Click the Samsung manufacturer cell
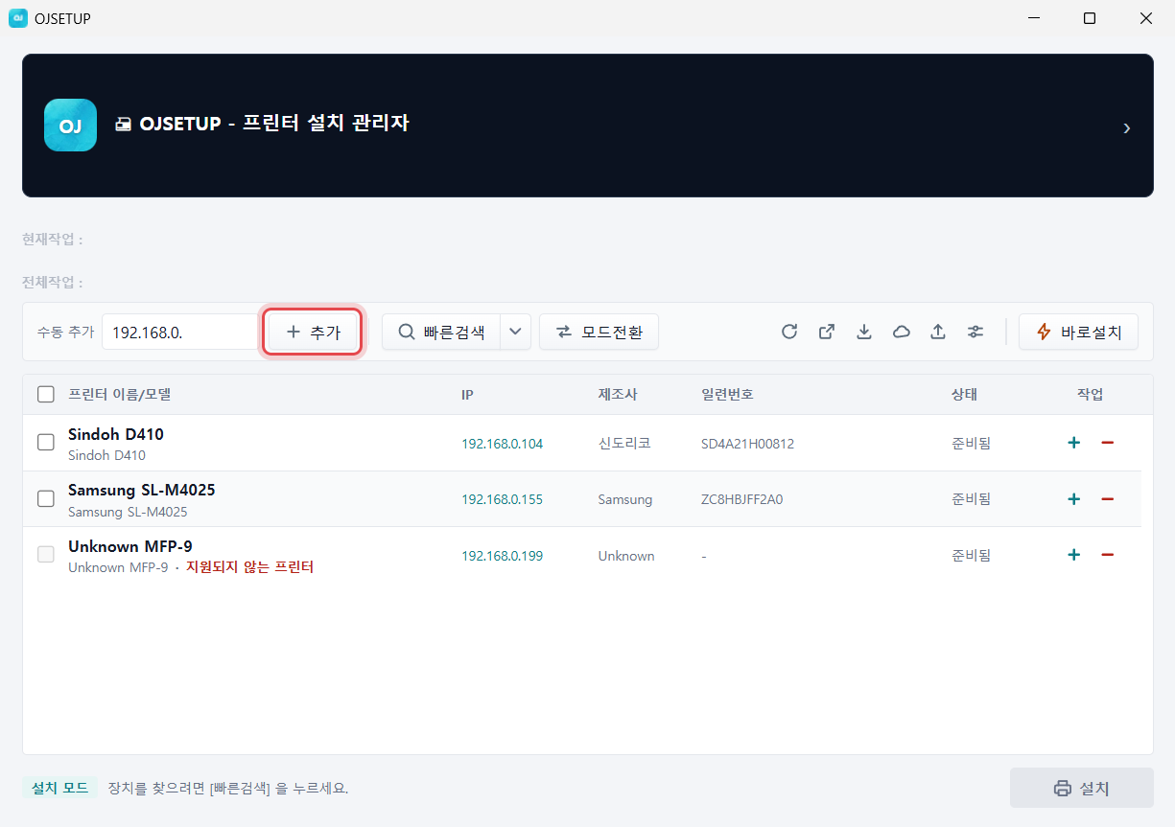The height and width of the screenshot is (827, 1175). coord(625,499)
